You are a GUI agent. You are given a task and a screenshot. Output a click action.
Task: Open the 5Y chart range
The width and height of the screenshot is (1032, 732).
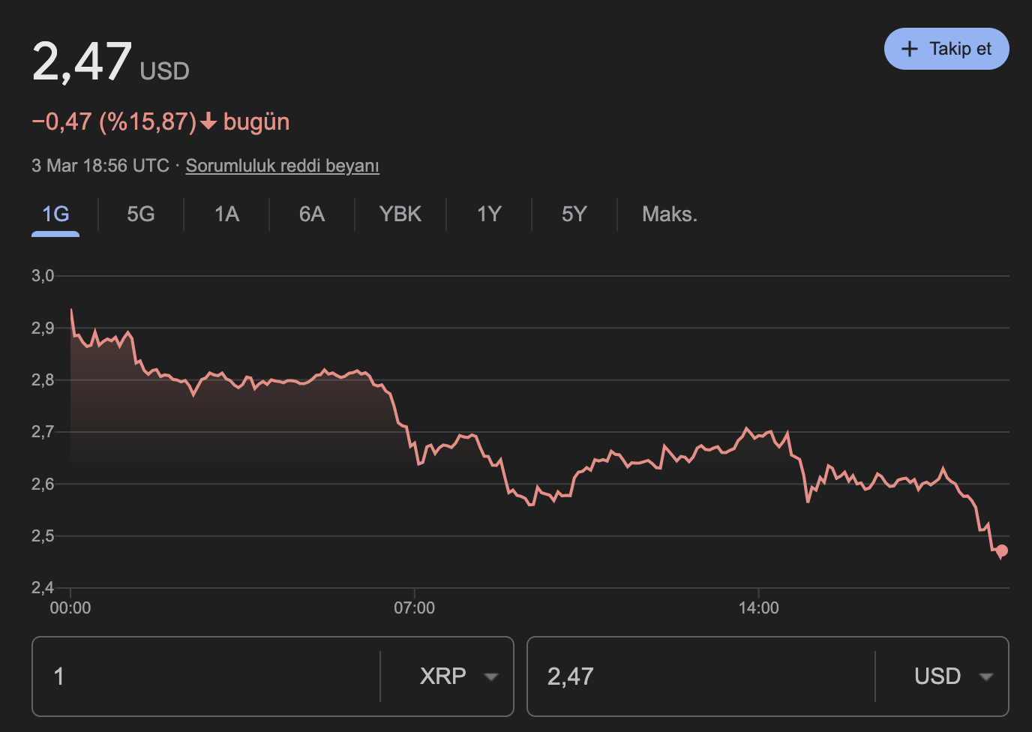click(574, 214)
